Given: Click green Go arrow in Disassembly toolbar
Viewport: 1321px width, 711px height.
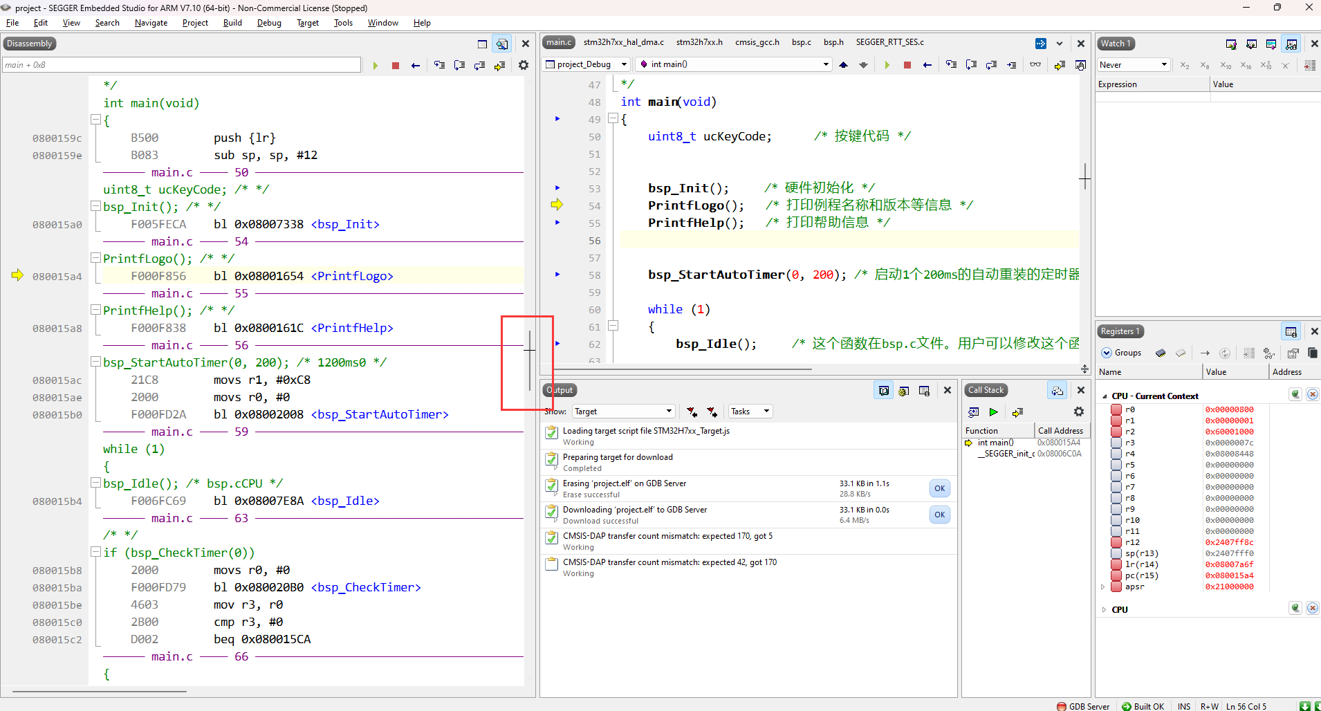Looking at the screenshot, I should tap(376, 65).
